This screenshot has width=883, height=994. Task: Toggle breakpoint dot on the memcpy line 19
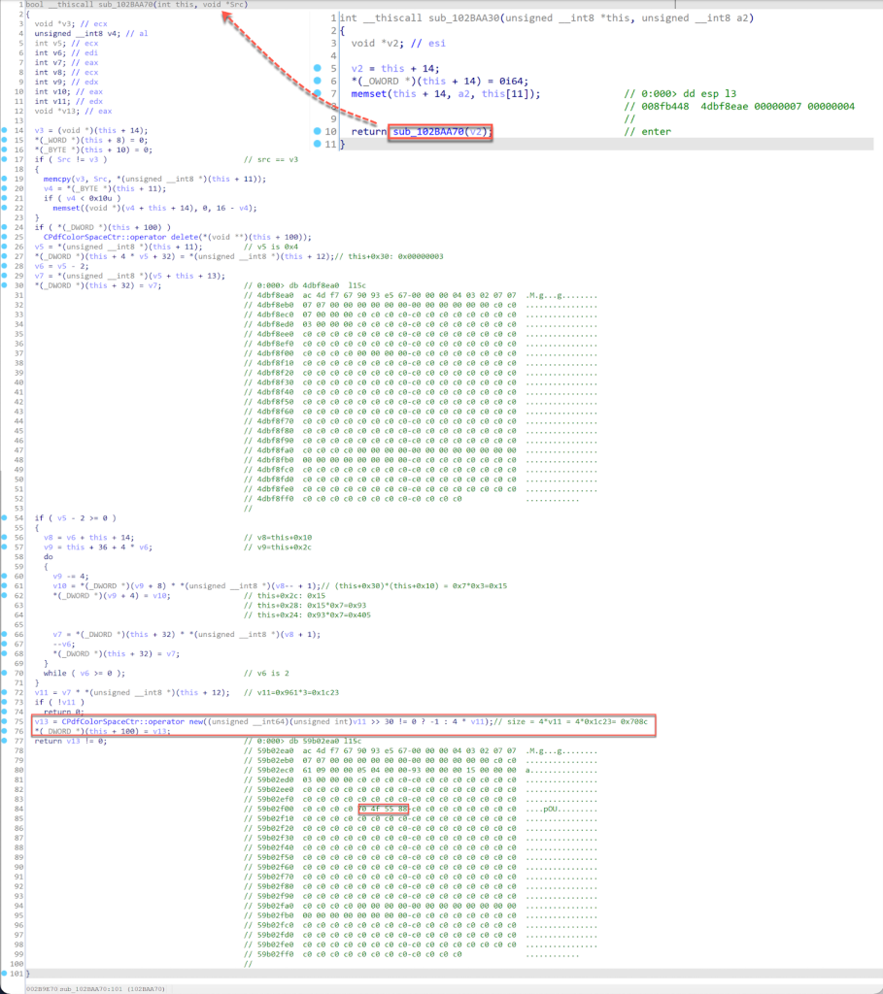5,179
